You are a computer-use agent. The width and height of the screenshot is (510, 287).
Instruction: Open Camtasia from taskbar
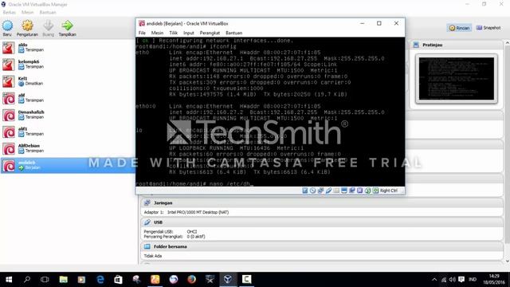pos(246,280)
